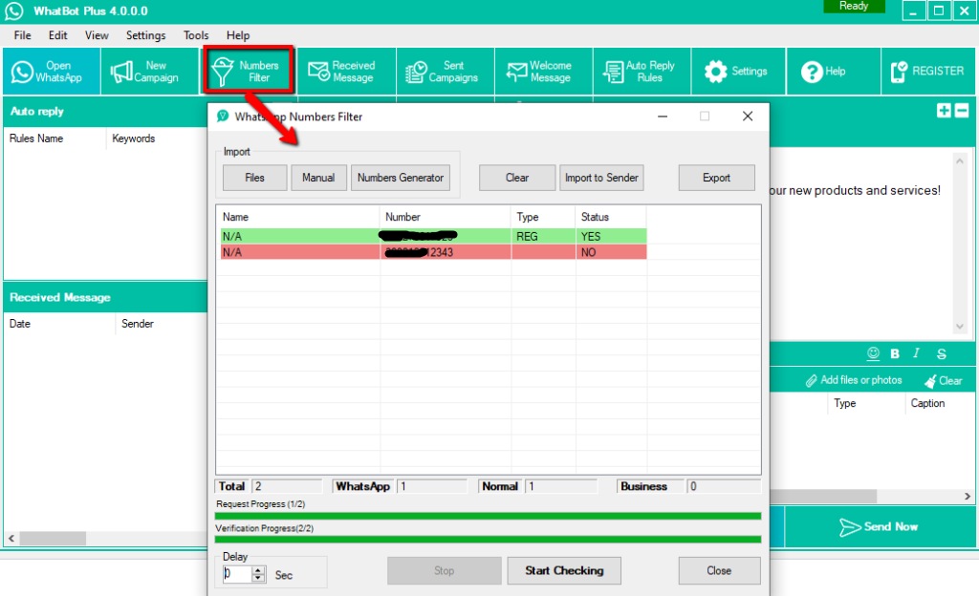Screen dimensions: 979x596
Task: Toggle strikethrough text formatting
Action: coord(942,353)
